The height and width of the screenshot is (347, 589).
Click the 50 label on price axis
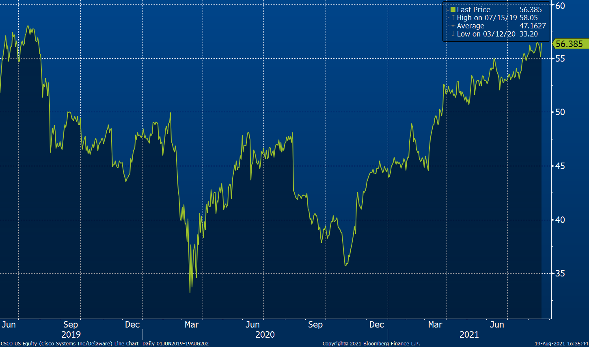pos(561,112)
